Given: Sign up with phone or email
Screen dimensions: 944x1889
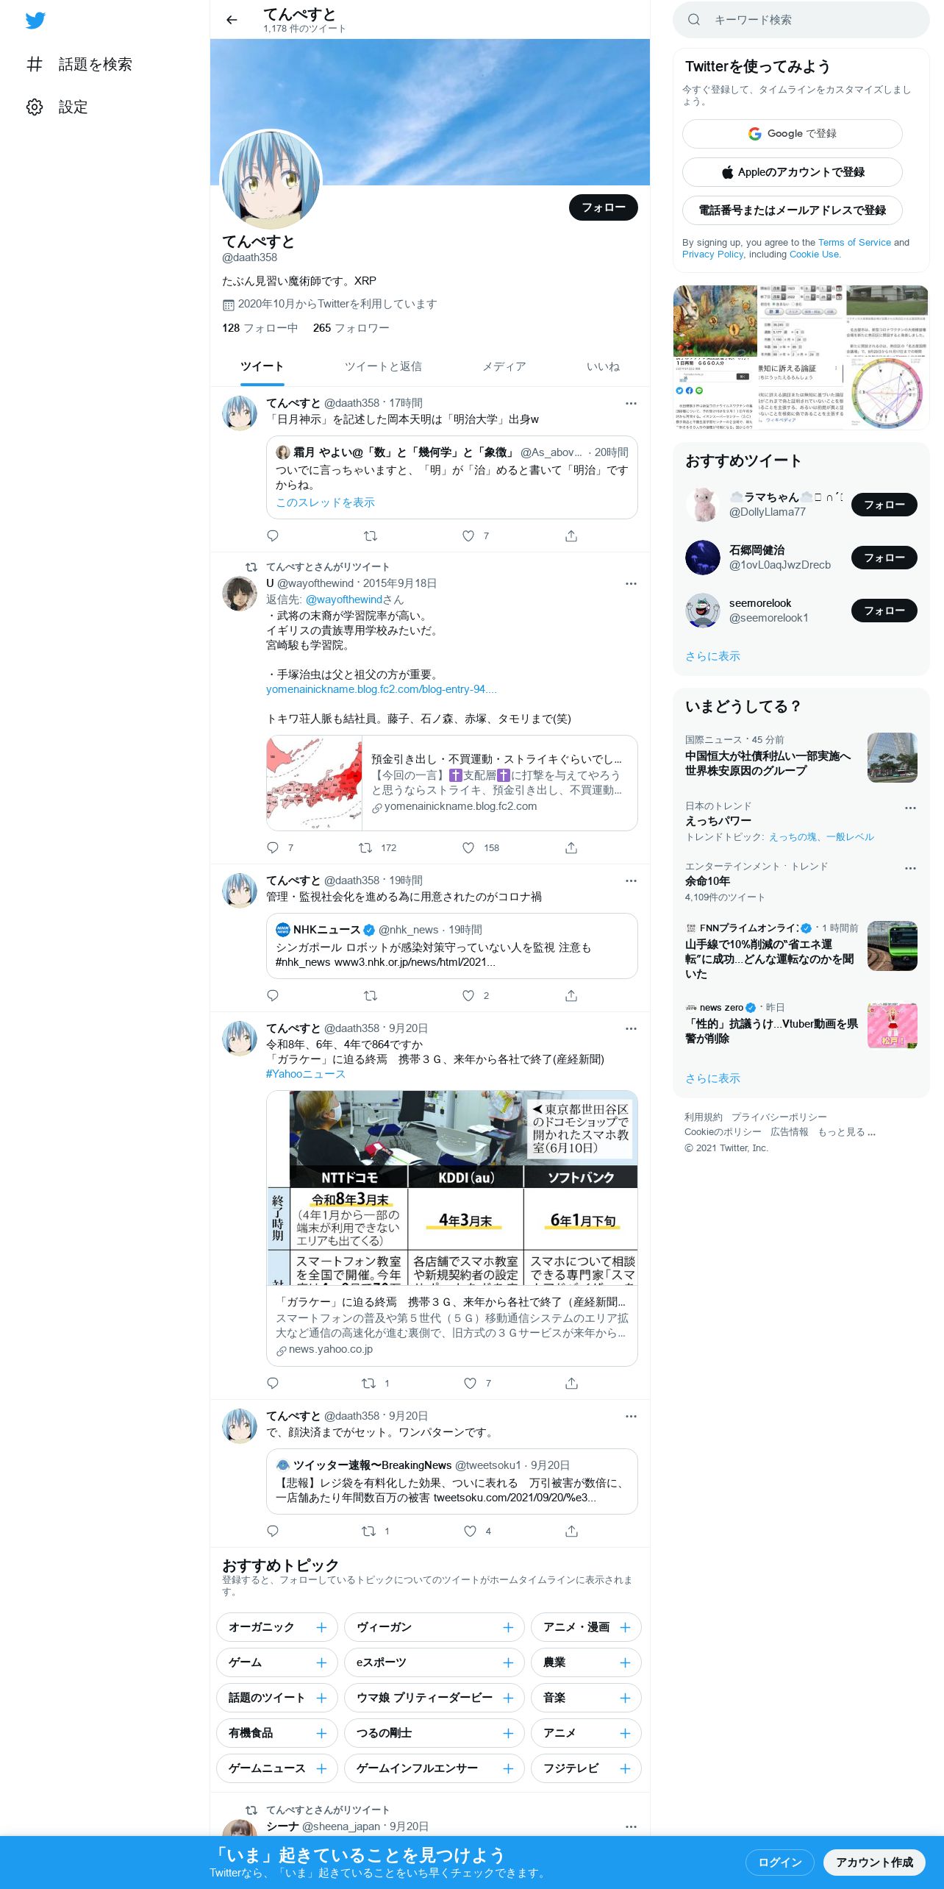Looking at the screenshot, I should (792, 210).
